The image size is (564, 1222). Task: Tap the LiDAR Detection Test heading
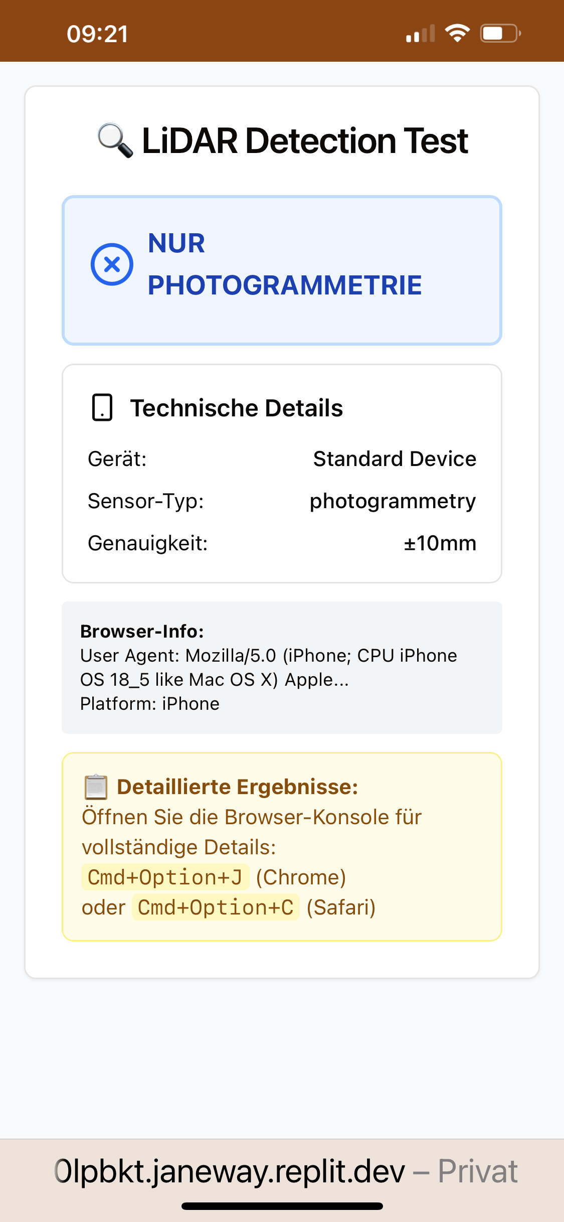point(305,141)
